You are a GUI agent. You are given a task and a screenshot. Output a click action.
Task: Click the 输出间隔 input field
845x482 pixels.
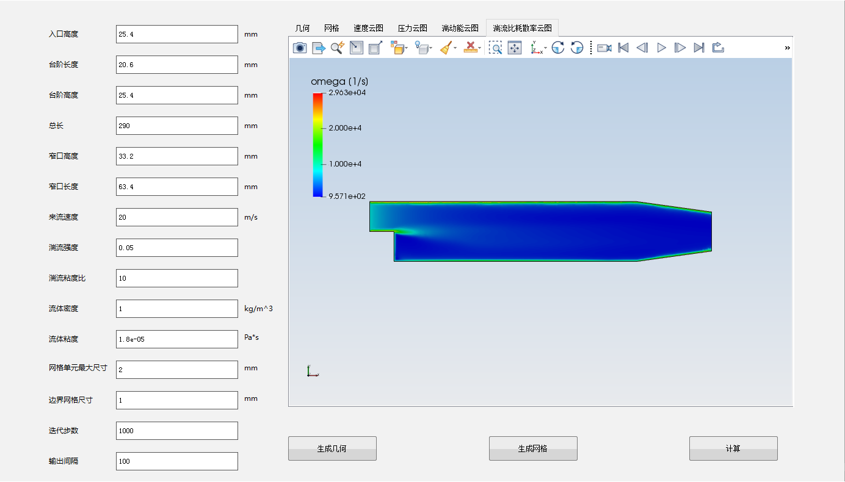click(177, 461)
